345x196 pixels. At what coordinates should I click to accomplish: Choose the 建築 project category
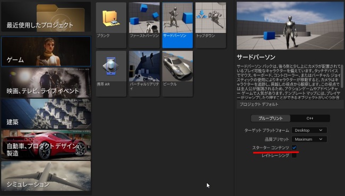point(46,114)
